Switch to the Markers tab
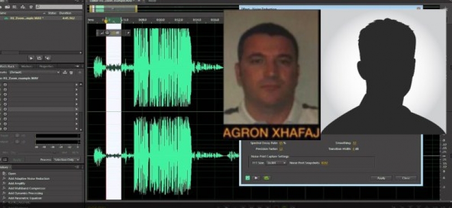Image resolution: width=452 pixels, height=208 pixels. 27,67
